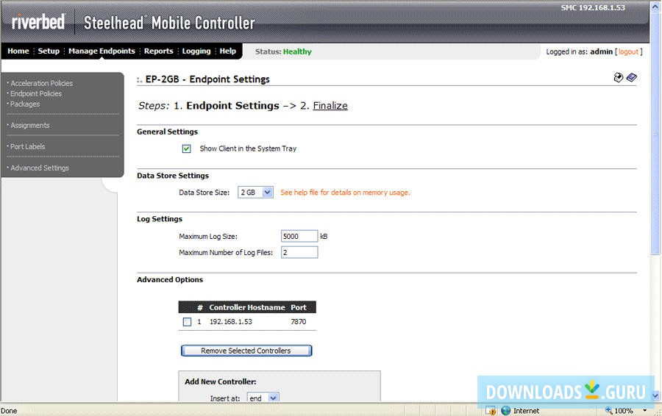Screen dimensions: 662x416
Task: Uncheck Show Client in the System Tray
Action: pos(186,148)
